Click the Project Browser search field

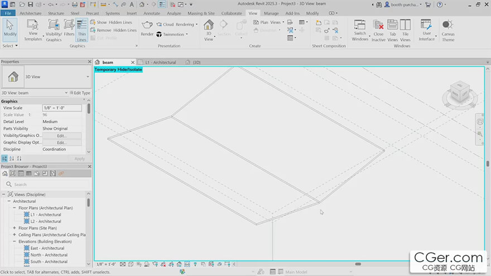pyautogui.click(x=47, y=184)
